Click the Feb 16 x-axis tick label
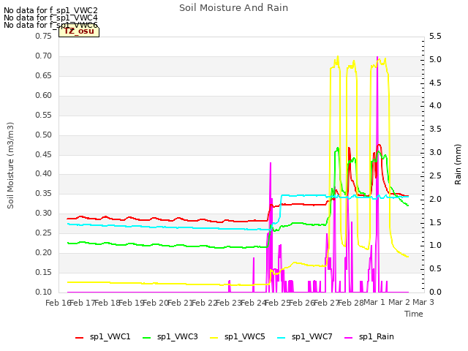Viewport: 468px width, 351px height. [58, 303]
